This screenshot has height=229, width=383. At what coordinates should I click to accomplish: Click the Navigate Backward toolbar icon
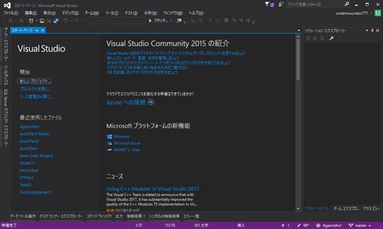pos(10,21)
